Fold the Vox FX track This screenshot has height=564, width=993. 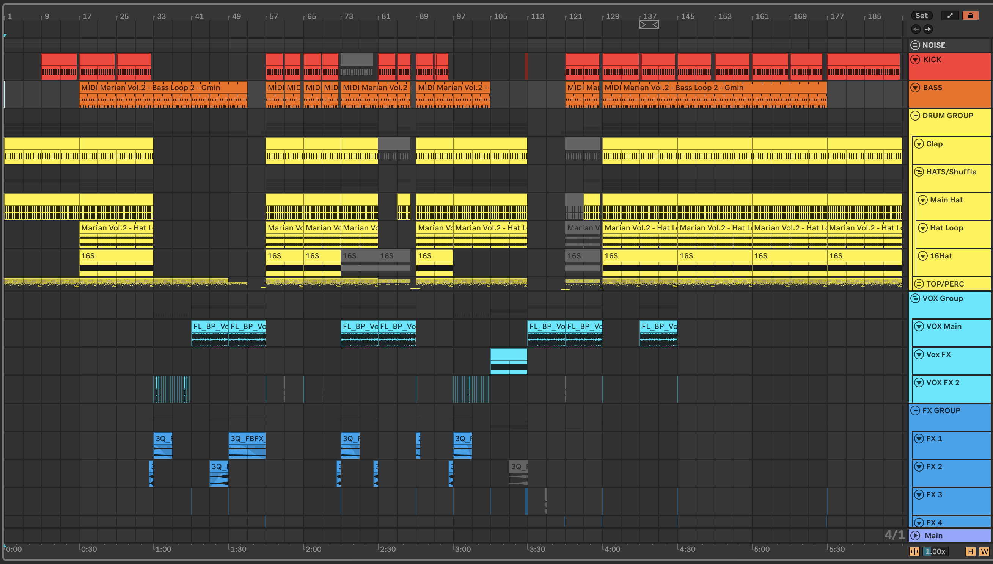point(919,354)
